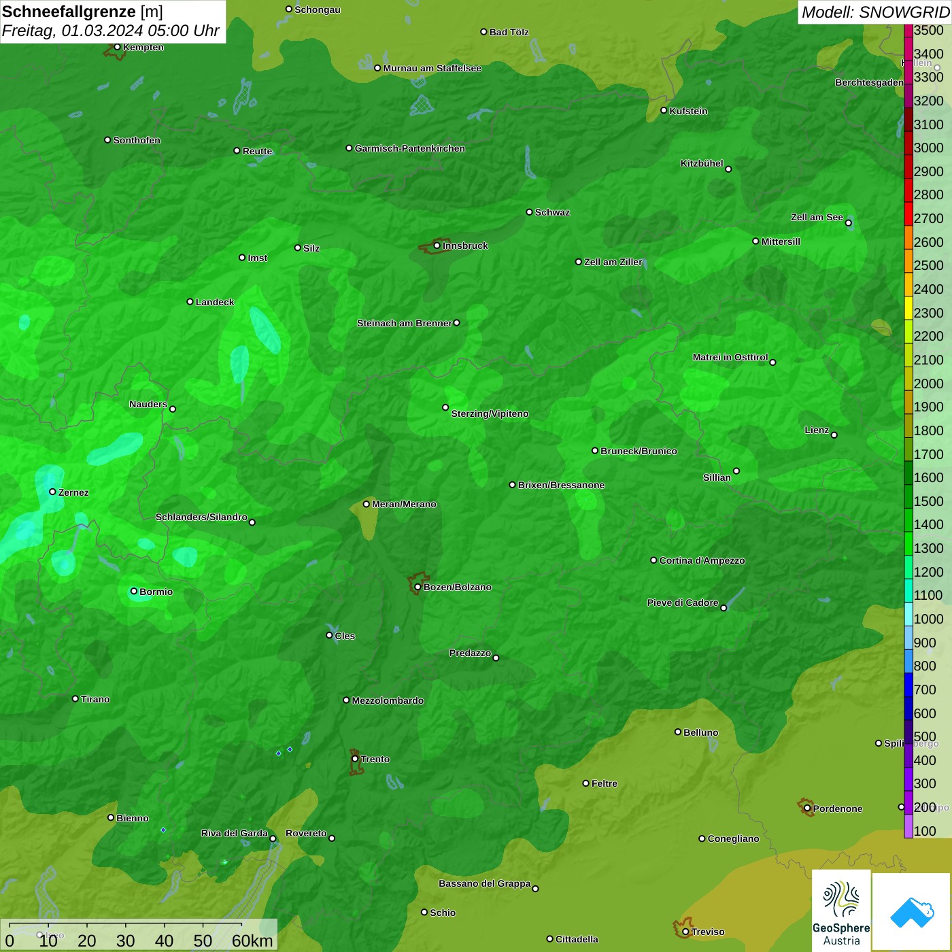
Task: Click the Predazzo label
Action: tap(470, 653)
